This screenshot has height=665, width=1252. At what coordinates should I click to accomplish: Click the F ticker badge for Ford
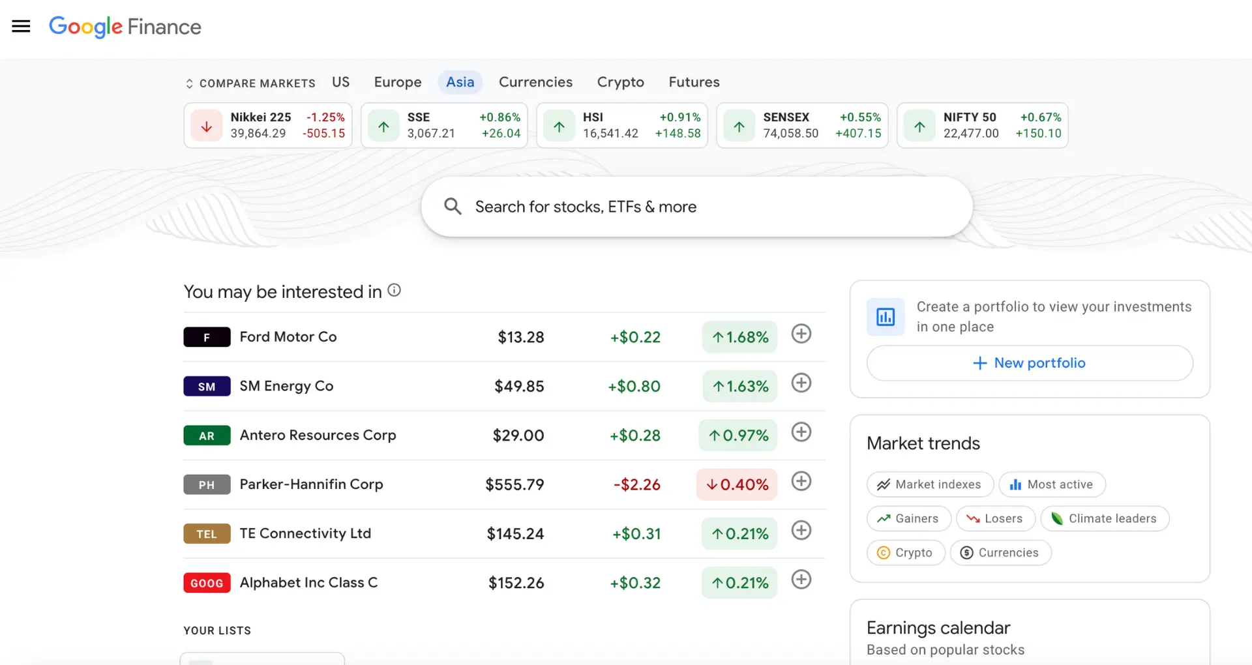(x=207, y=337)
